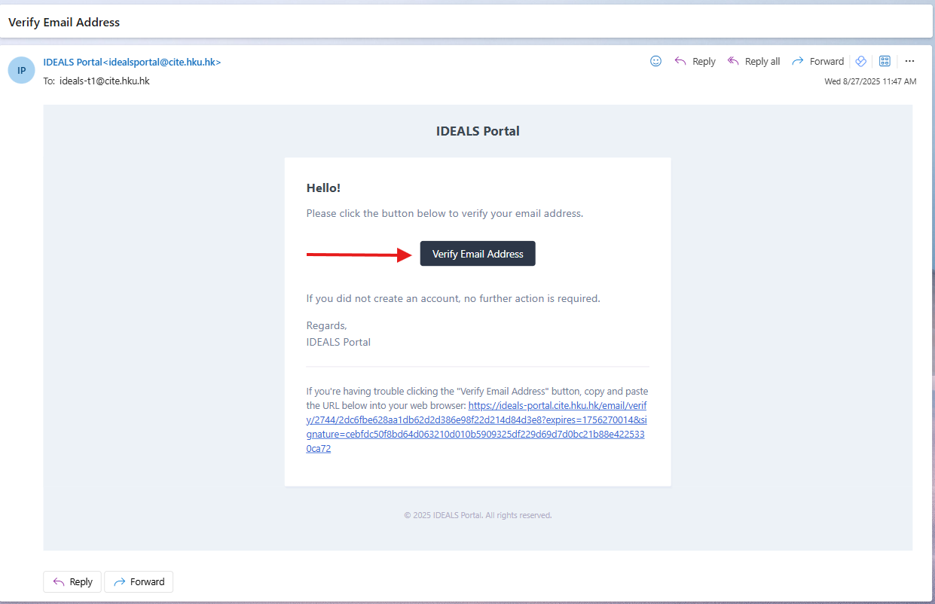Click the Hello! greeting text
This screenshot has height=604, width=935.
(x=323, y=188)
